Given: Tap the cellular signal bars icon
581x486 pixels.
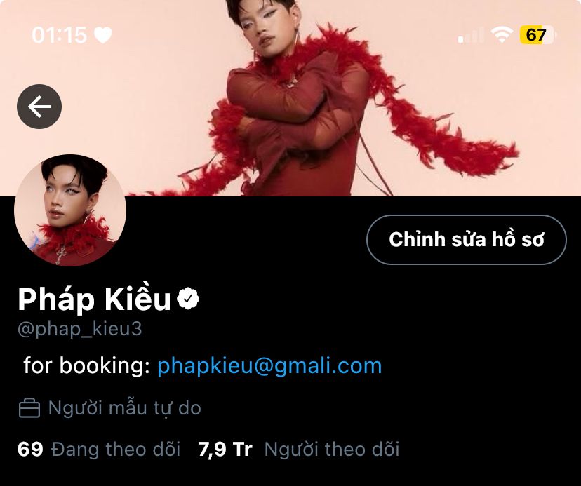Looking at the screenshot, I should [471, 36].
